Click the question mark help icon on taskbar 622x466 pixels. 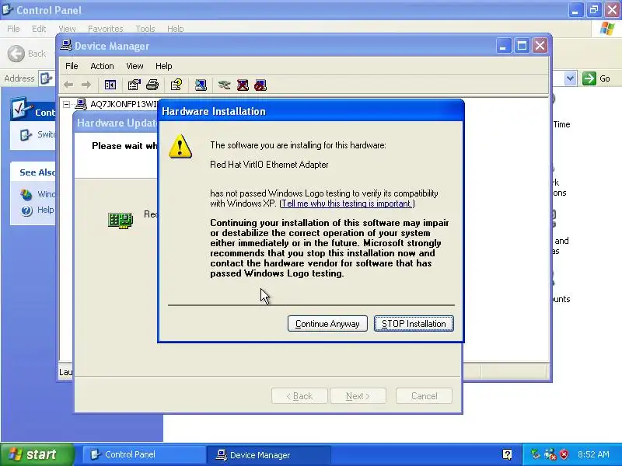tap(507, 454)
